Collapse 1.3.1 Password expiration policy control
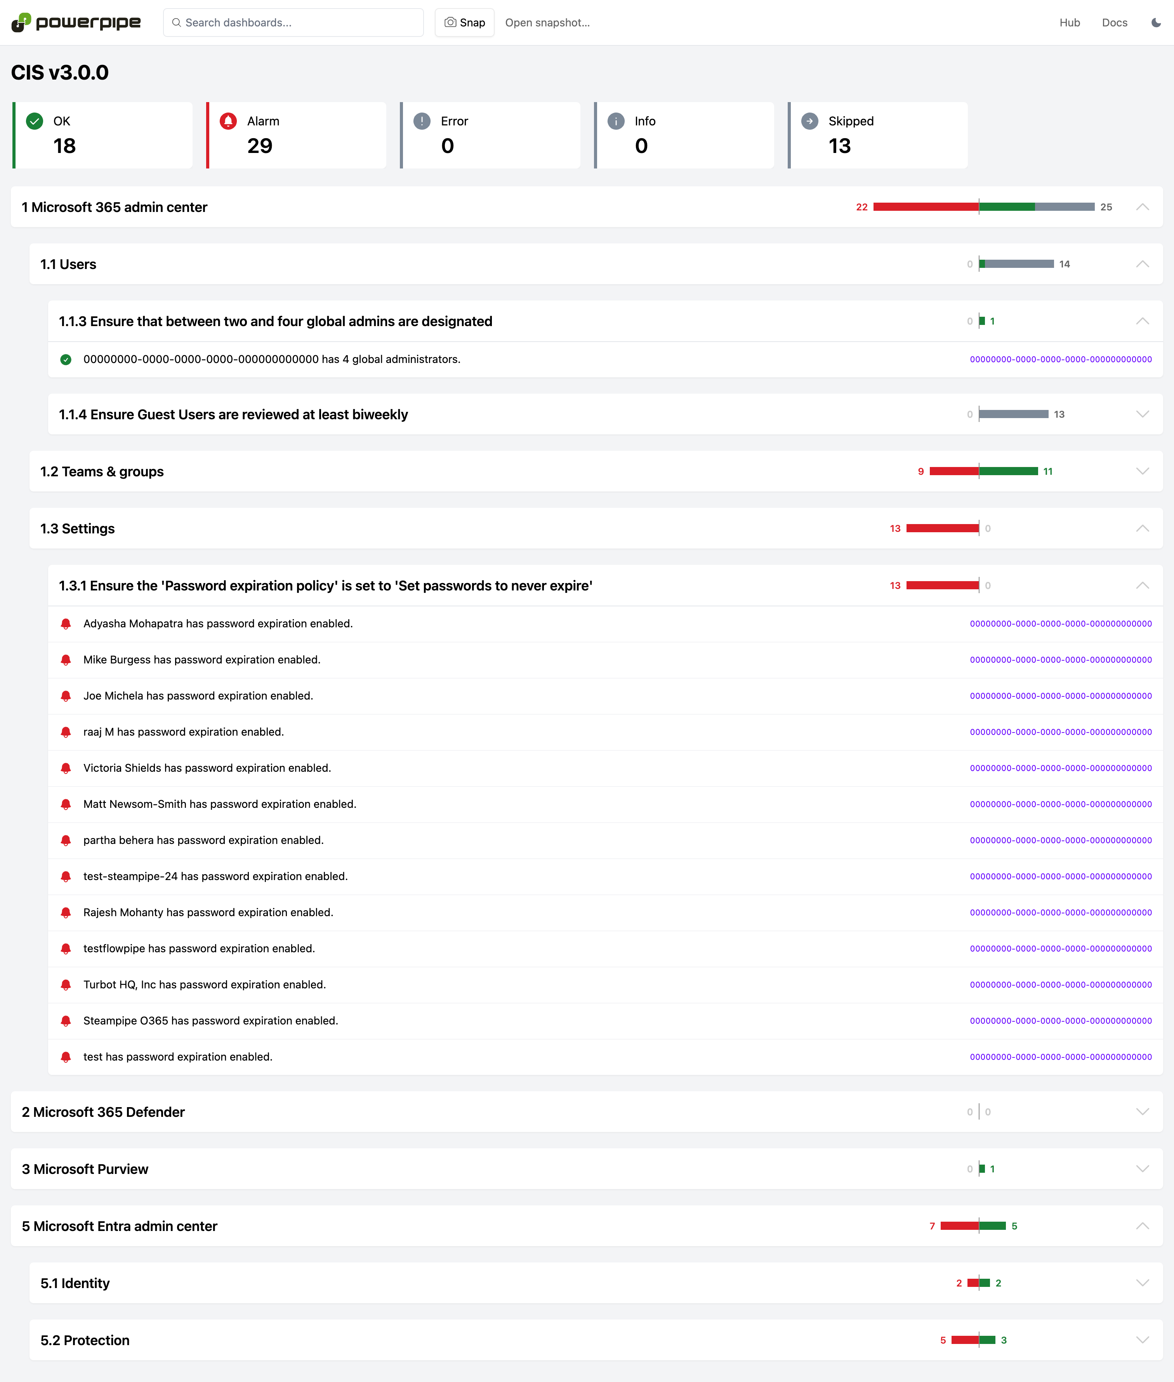 coord(1142,585)
